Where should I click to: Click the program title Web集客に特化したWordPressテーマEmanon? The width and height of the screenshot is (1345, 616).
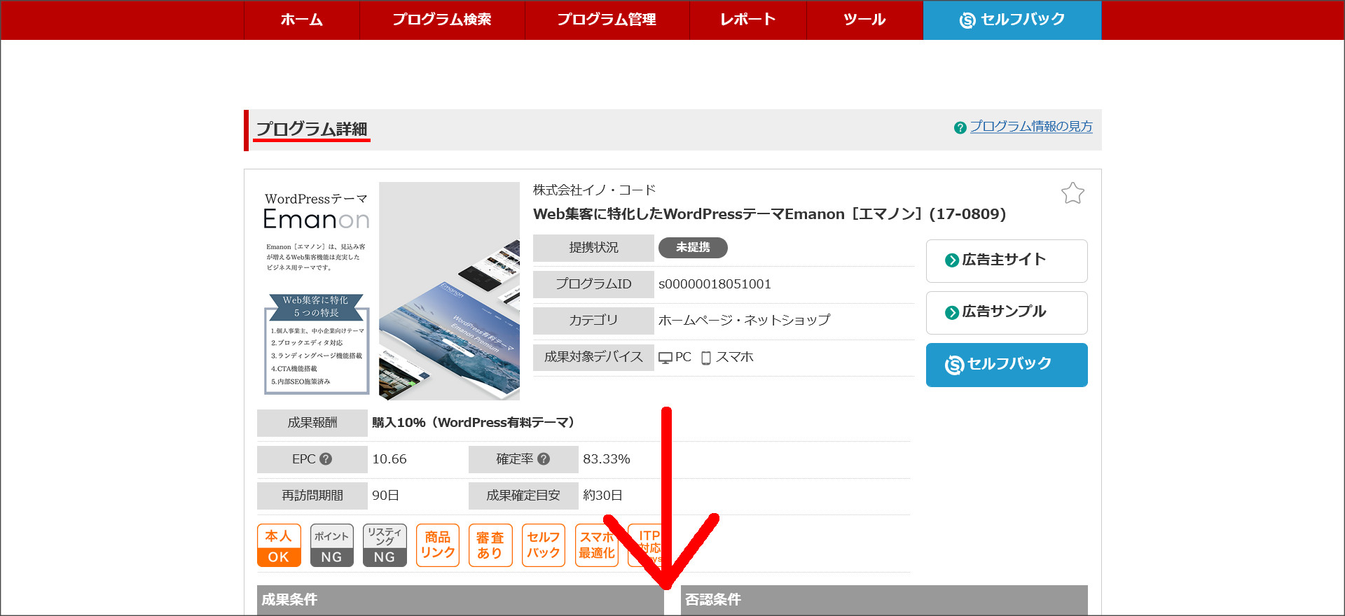tap(769, 214)
